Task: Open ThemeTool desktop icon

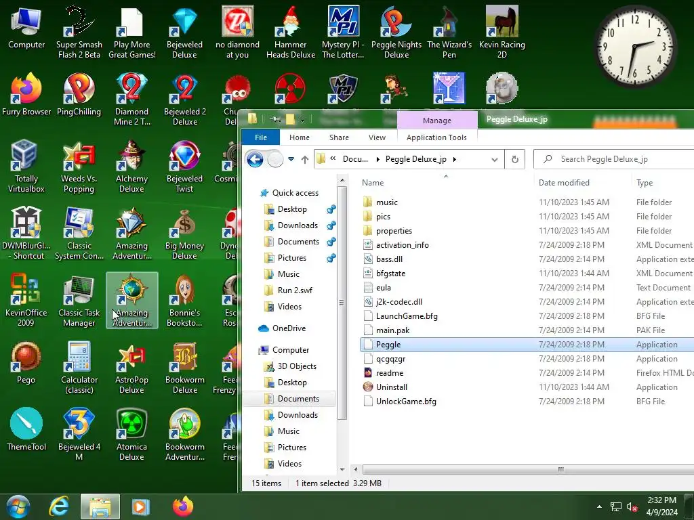Action: pos(26,429)
